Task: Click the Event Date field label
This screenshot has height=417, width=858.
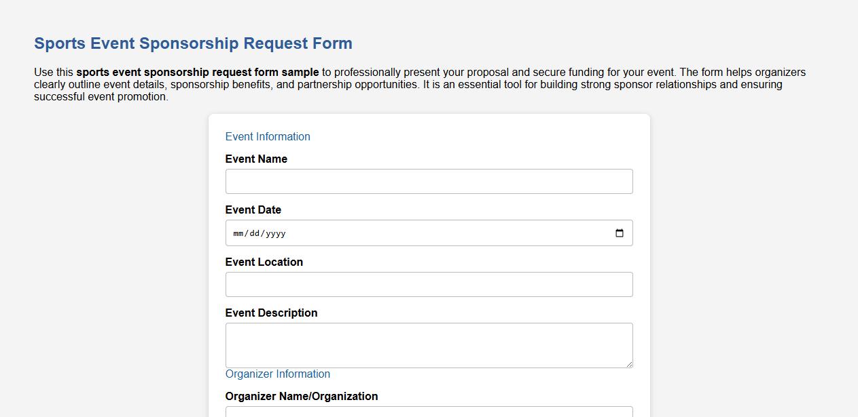Action: click(253, 210)
